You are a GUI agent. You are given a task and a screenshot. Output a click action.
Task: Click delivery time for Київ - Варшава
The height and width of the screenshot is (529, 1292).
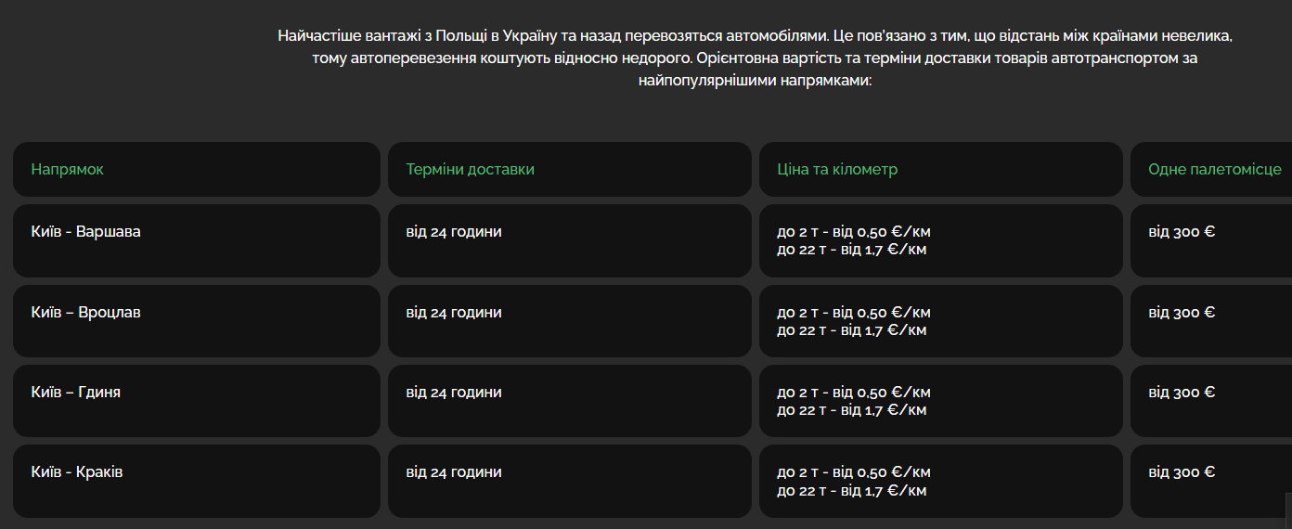570,240
